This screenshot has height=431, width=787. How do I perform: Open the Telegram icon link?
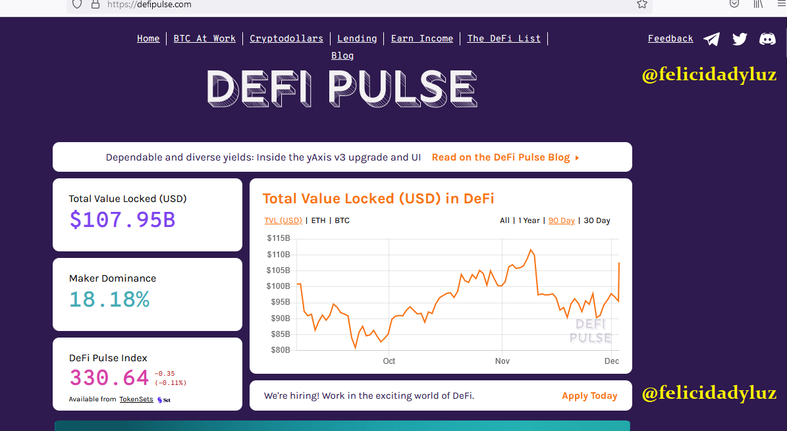coord(711,39)
